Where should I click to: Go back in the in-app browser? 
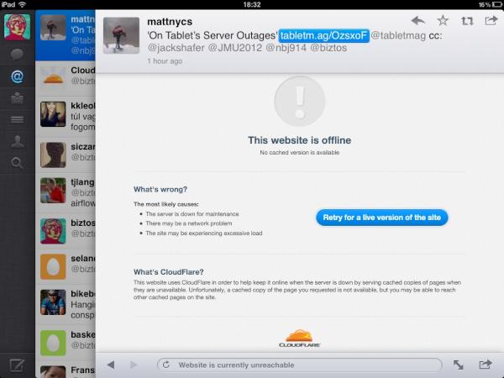point(111,365)
